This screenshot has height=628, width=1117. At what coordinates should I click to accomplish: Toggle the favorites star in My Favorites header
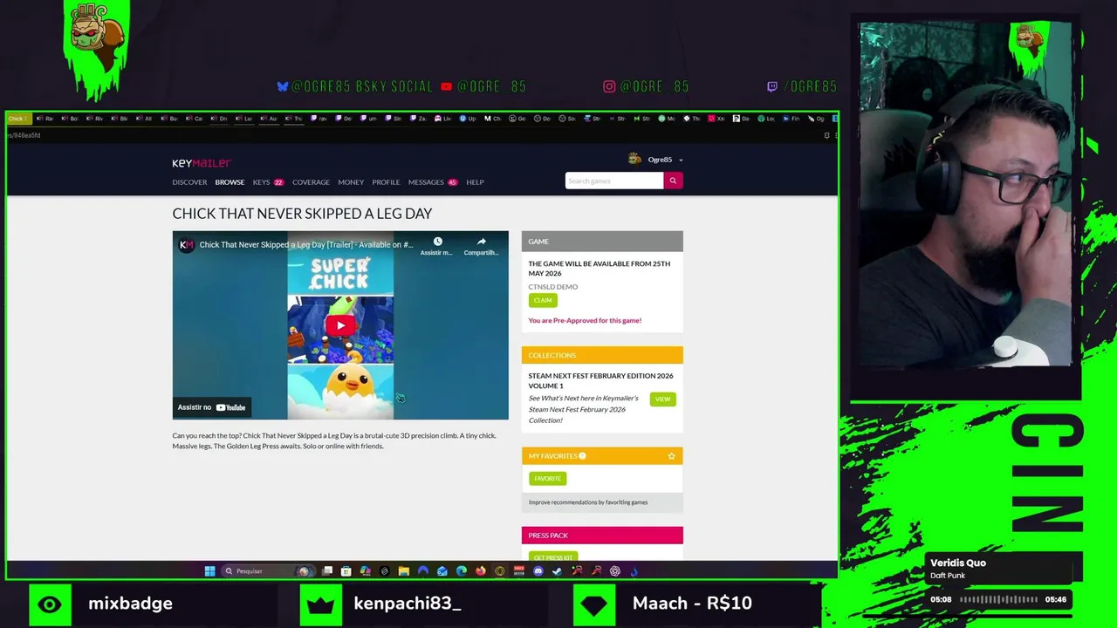point(671,455)
